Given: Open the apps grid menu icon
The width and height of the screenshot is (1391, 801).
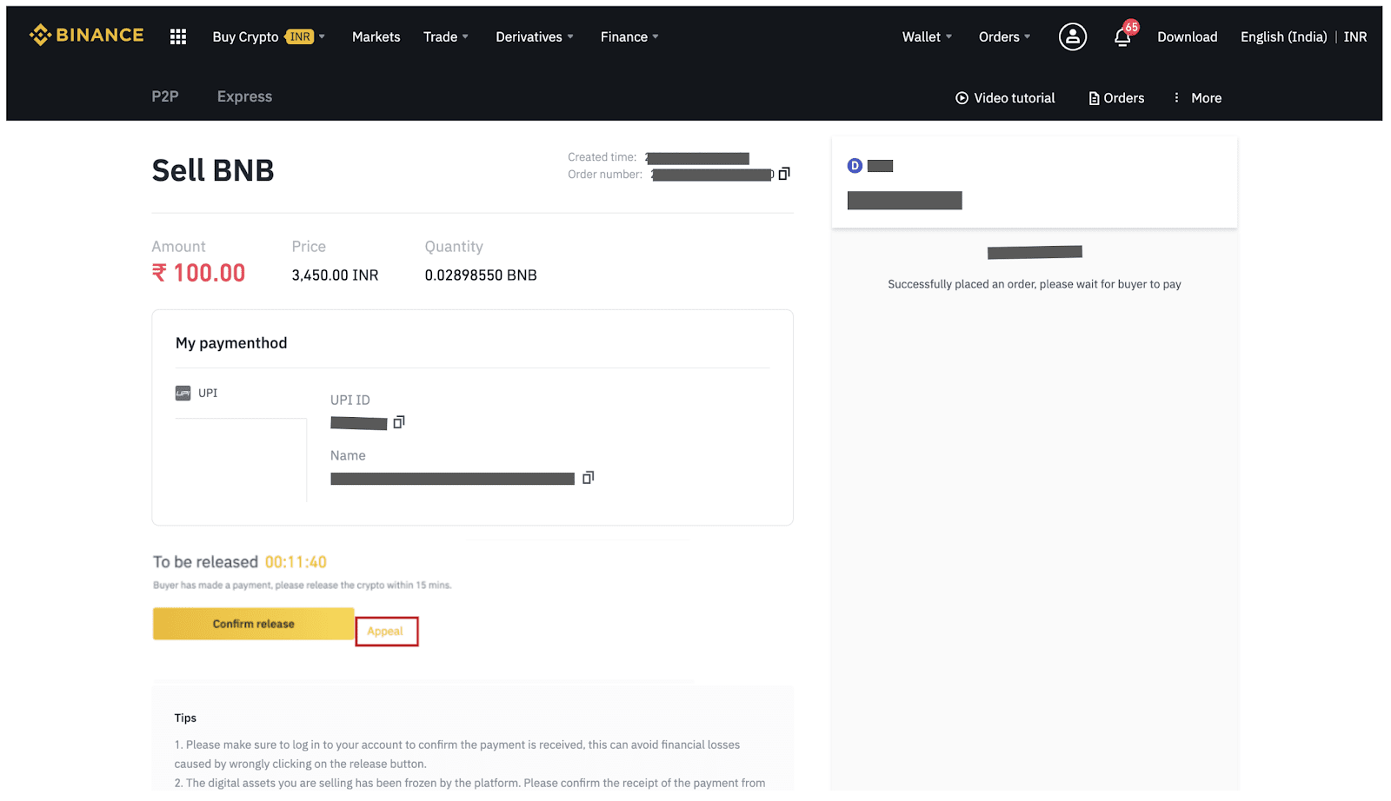Looking at the screenshot, I should coord(178,36).
